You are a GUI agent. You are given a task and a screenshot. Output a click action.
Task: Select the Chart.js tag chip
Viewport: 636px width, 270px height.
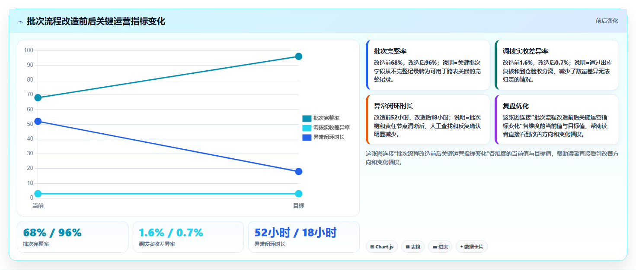point(382,247)
